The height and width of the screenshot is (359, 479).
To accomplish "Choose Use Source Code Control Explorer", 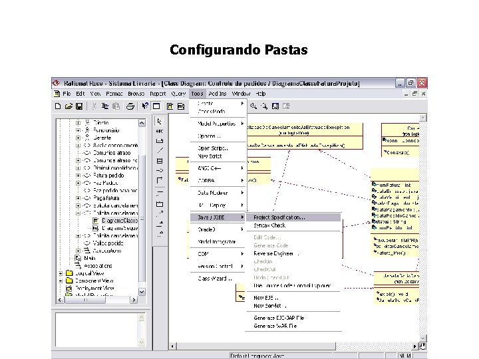I will pyautogui.click(x=293, y=286).
